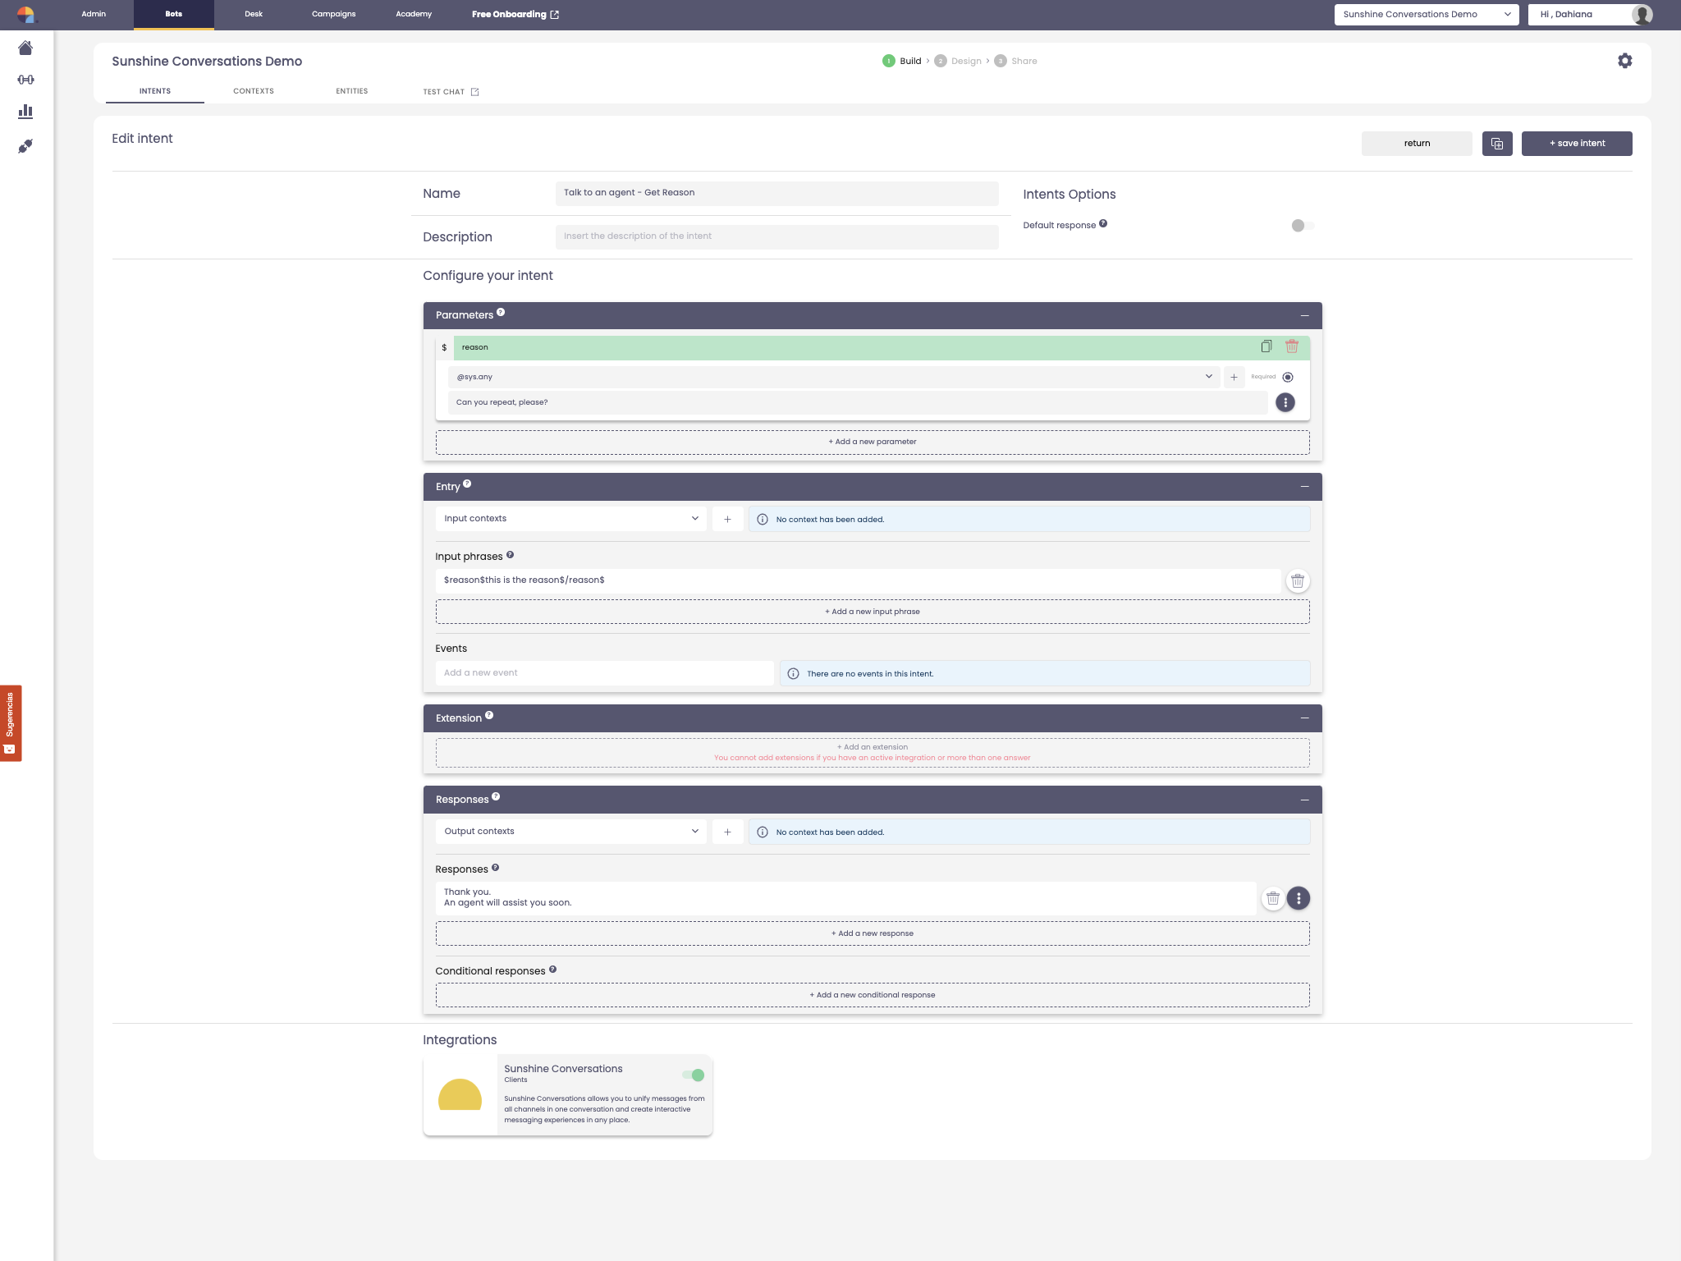This screenshot has width=1681, height=1261.
Task: Copy the reason parameter
Action: point(1266,346)
